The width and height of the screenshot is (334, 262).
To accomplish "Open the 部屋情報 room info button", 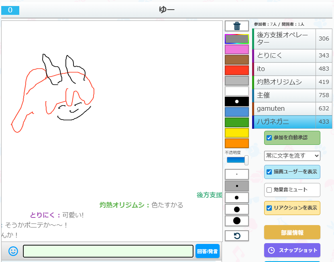I will [x=292, y=232].
